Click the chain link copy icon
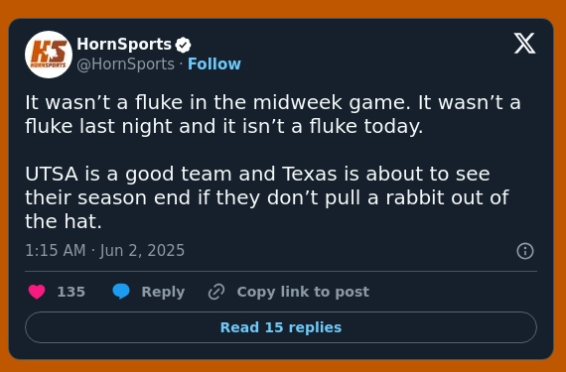Screen dimensions: 566x372 pos(216,292)
